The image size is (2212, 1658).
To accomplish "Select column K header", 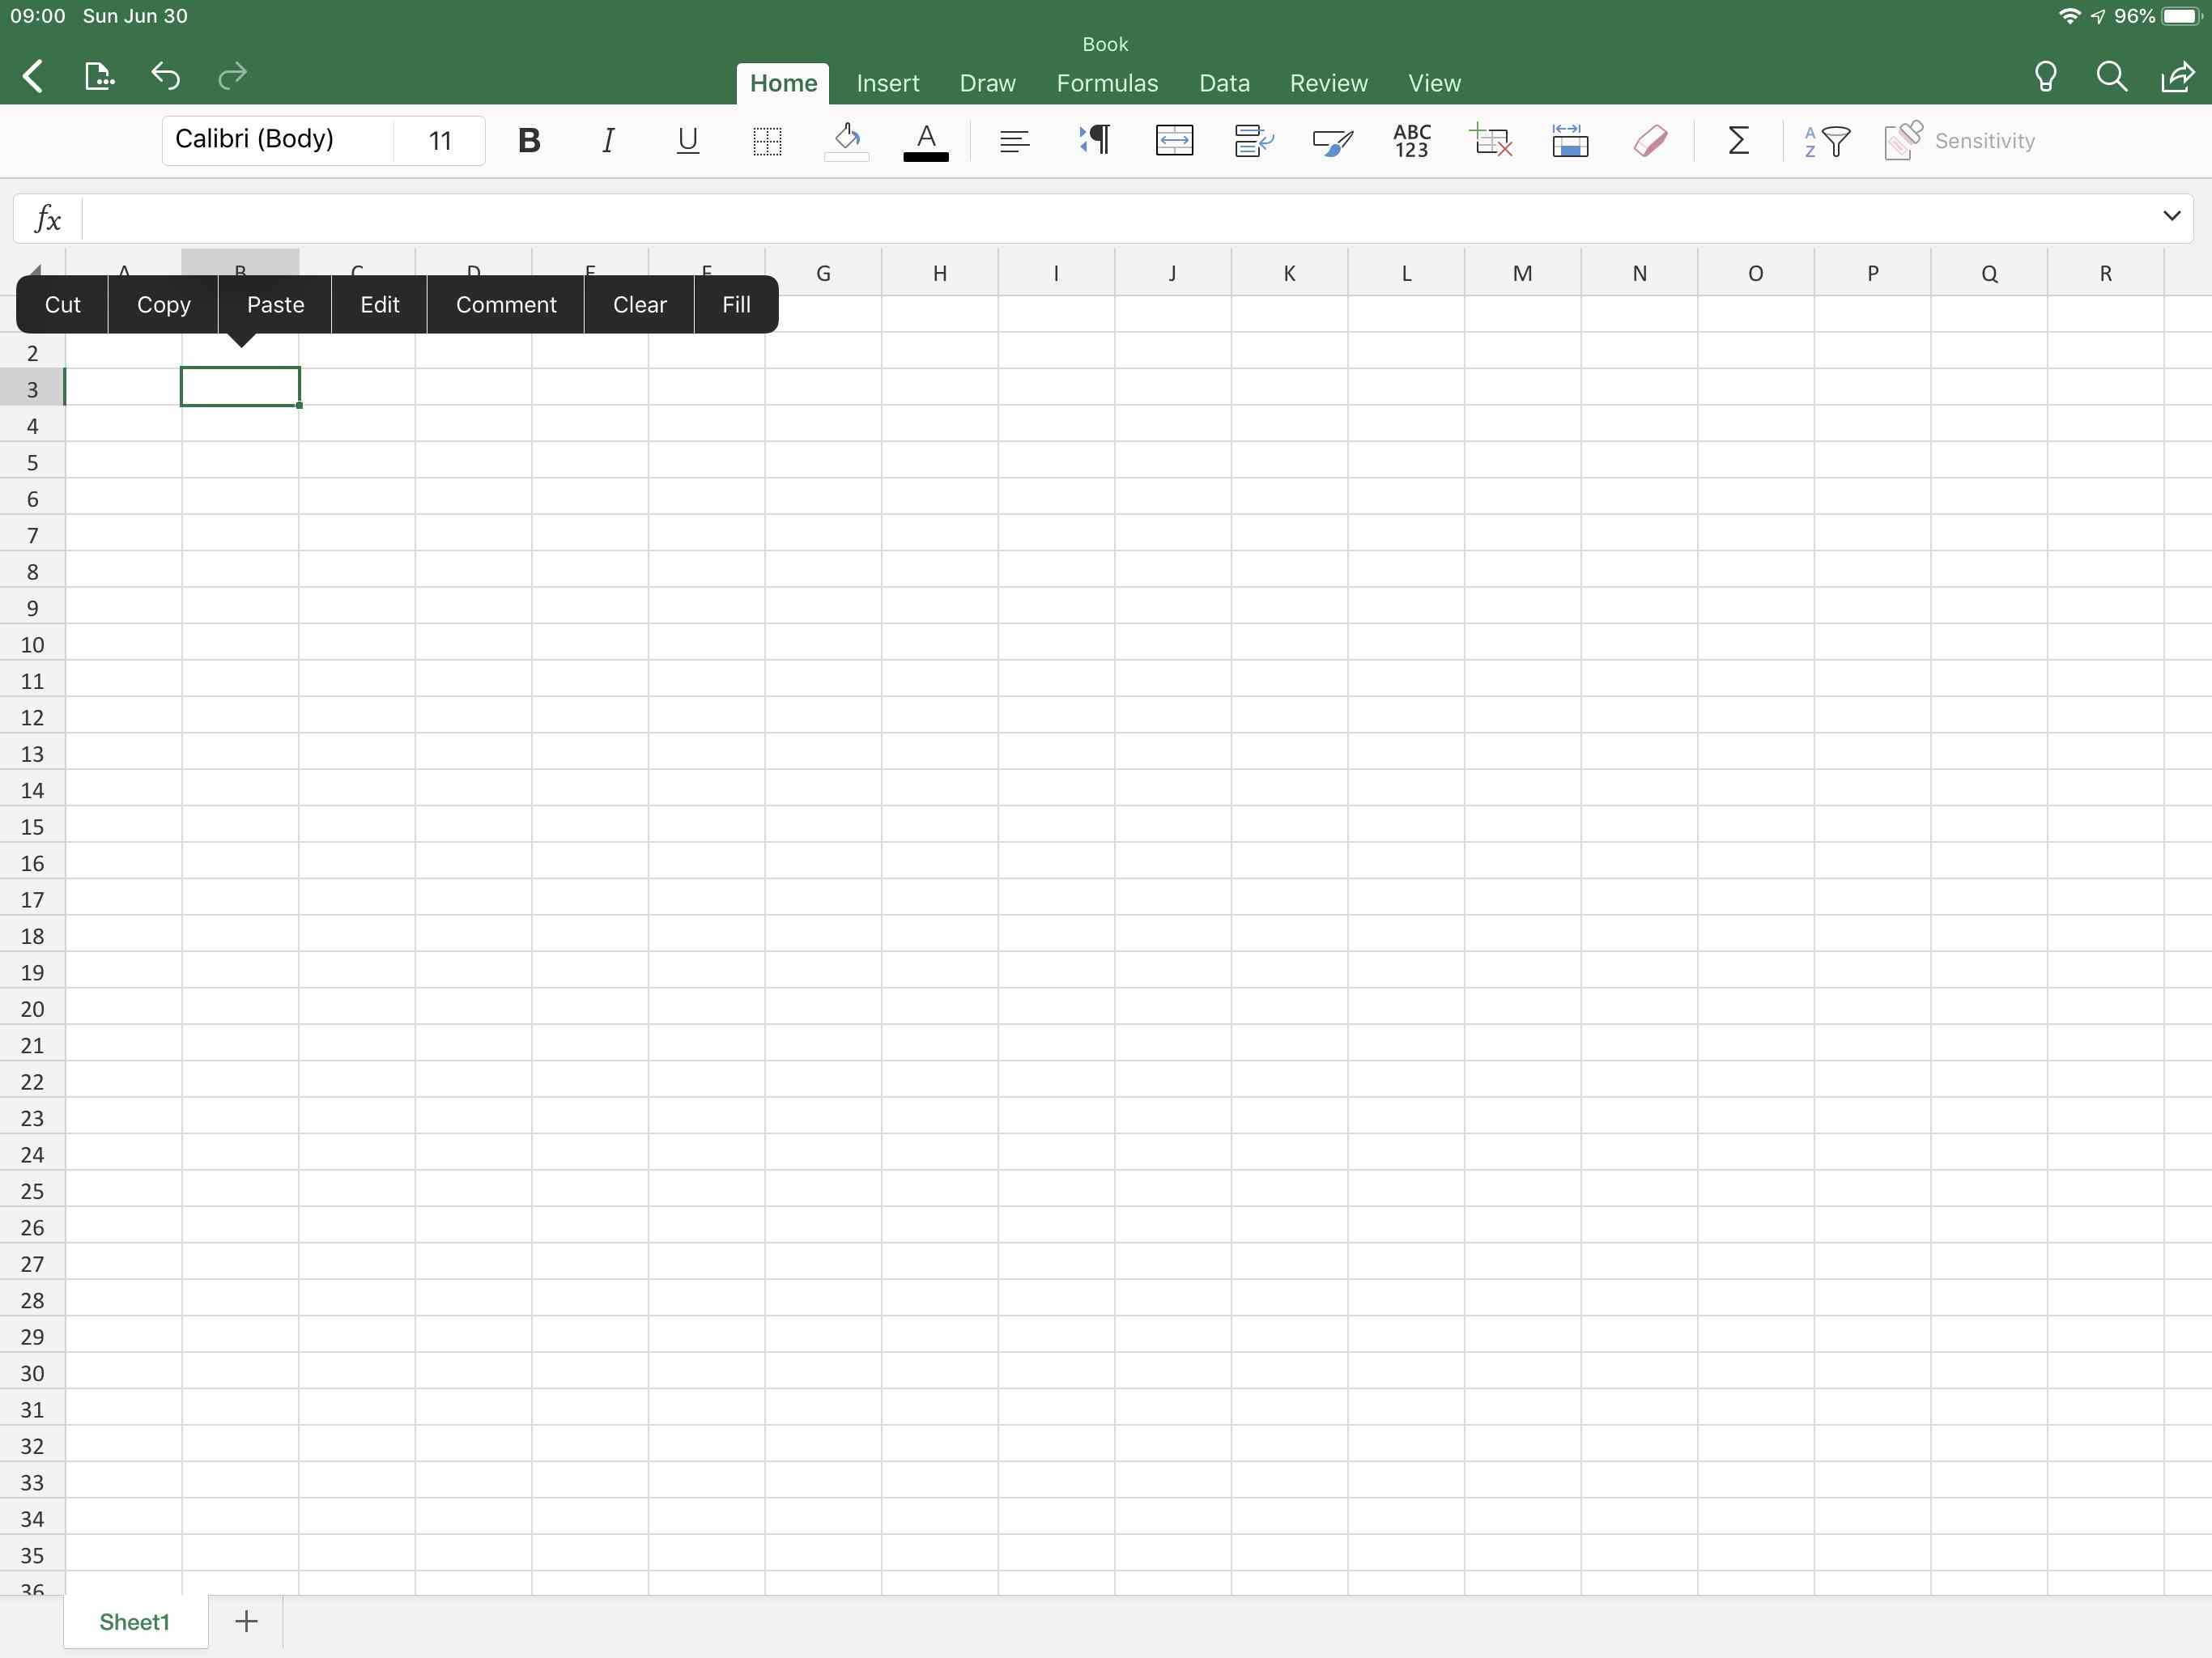I will pos(1289,273).
